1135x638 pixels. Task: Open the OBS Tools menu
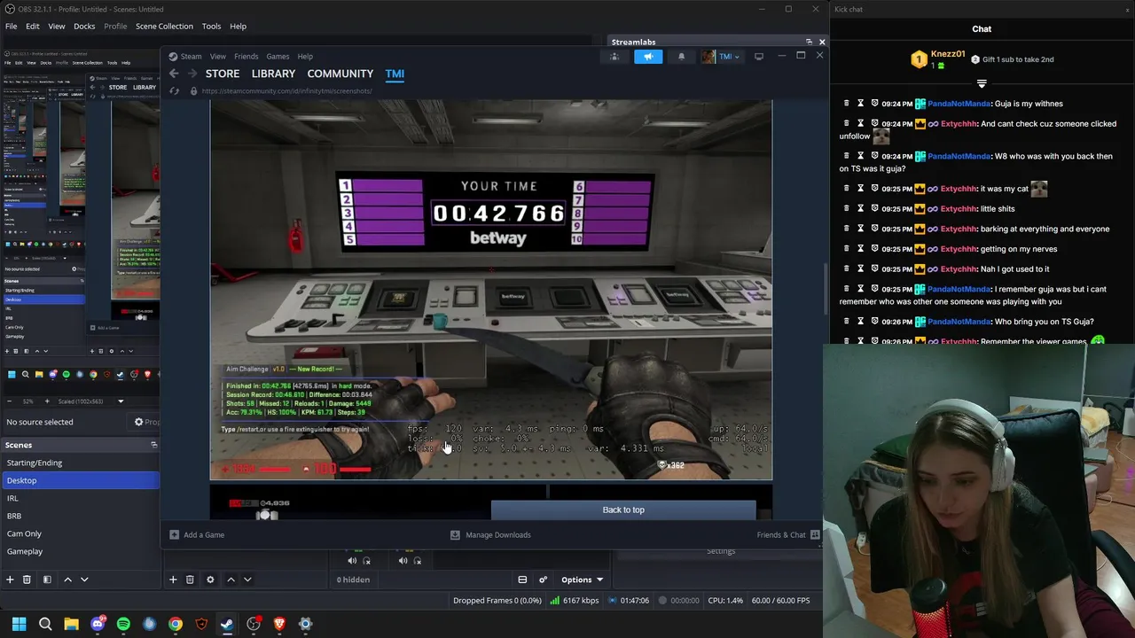coord(211,27)
